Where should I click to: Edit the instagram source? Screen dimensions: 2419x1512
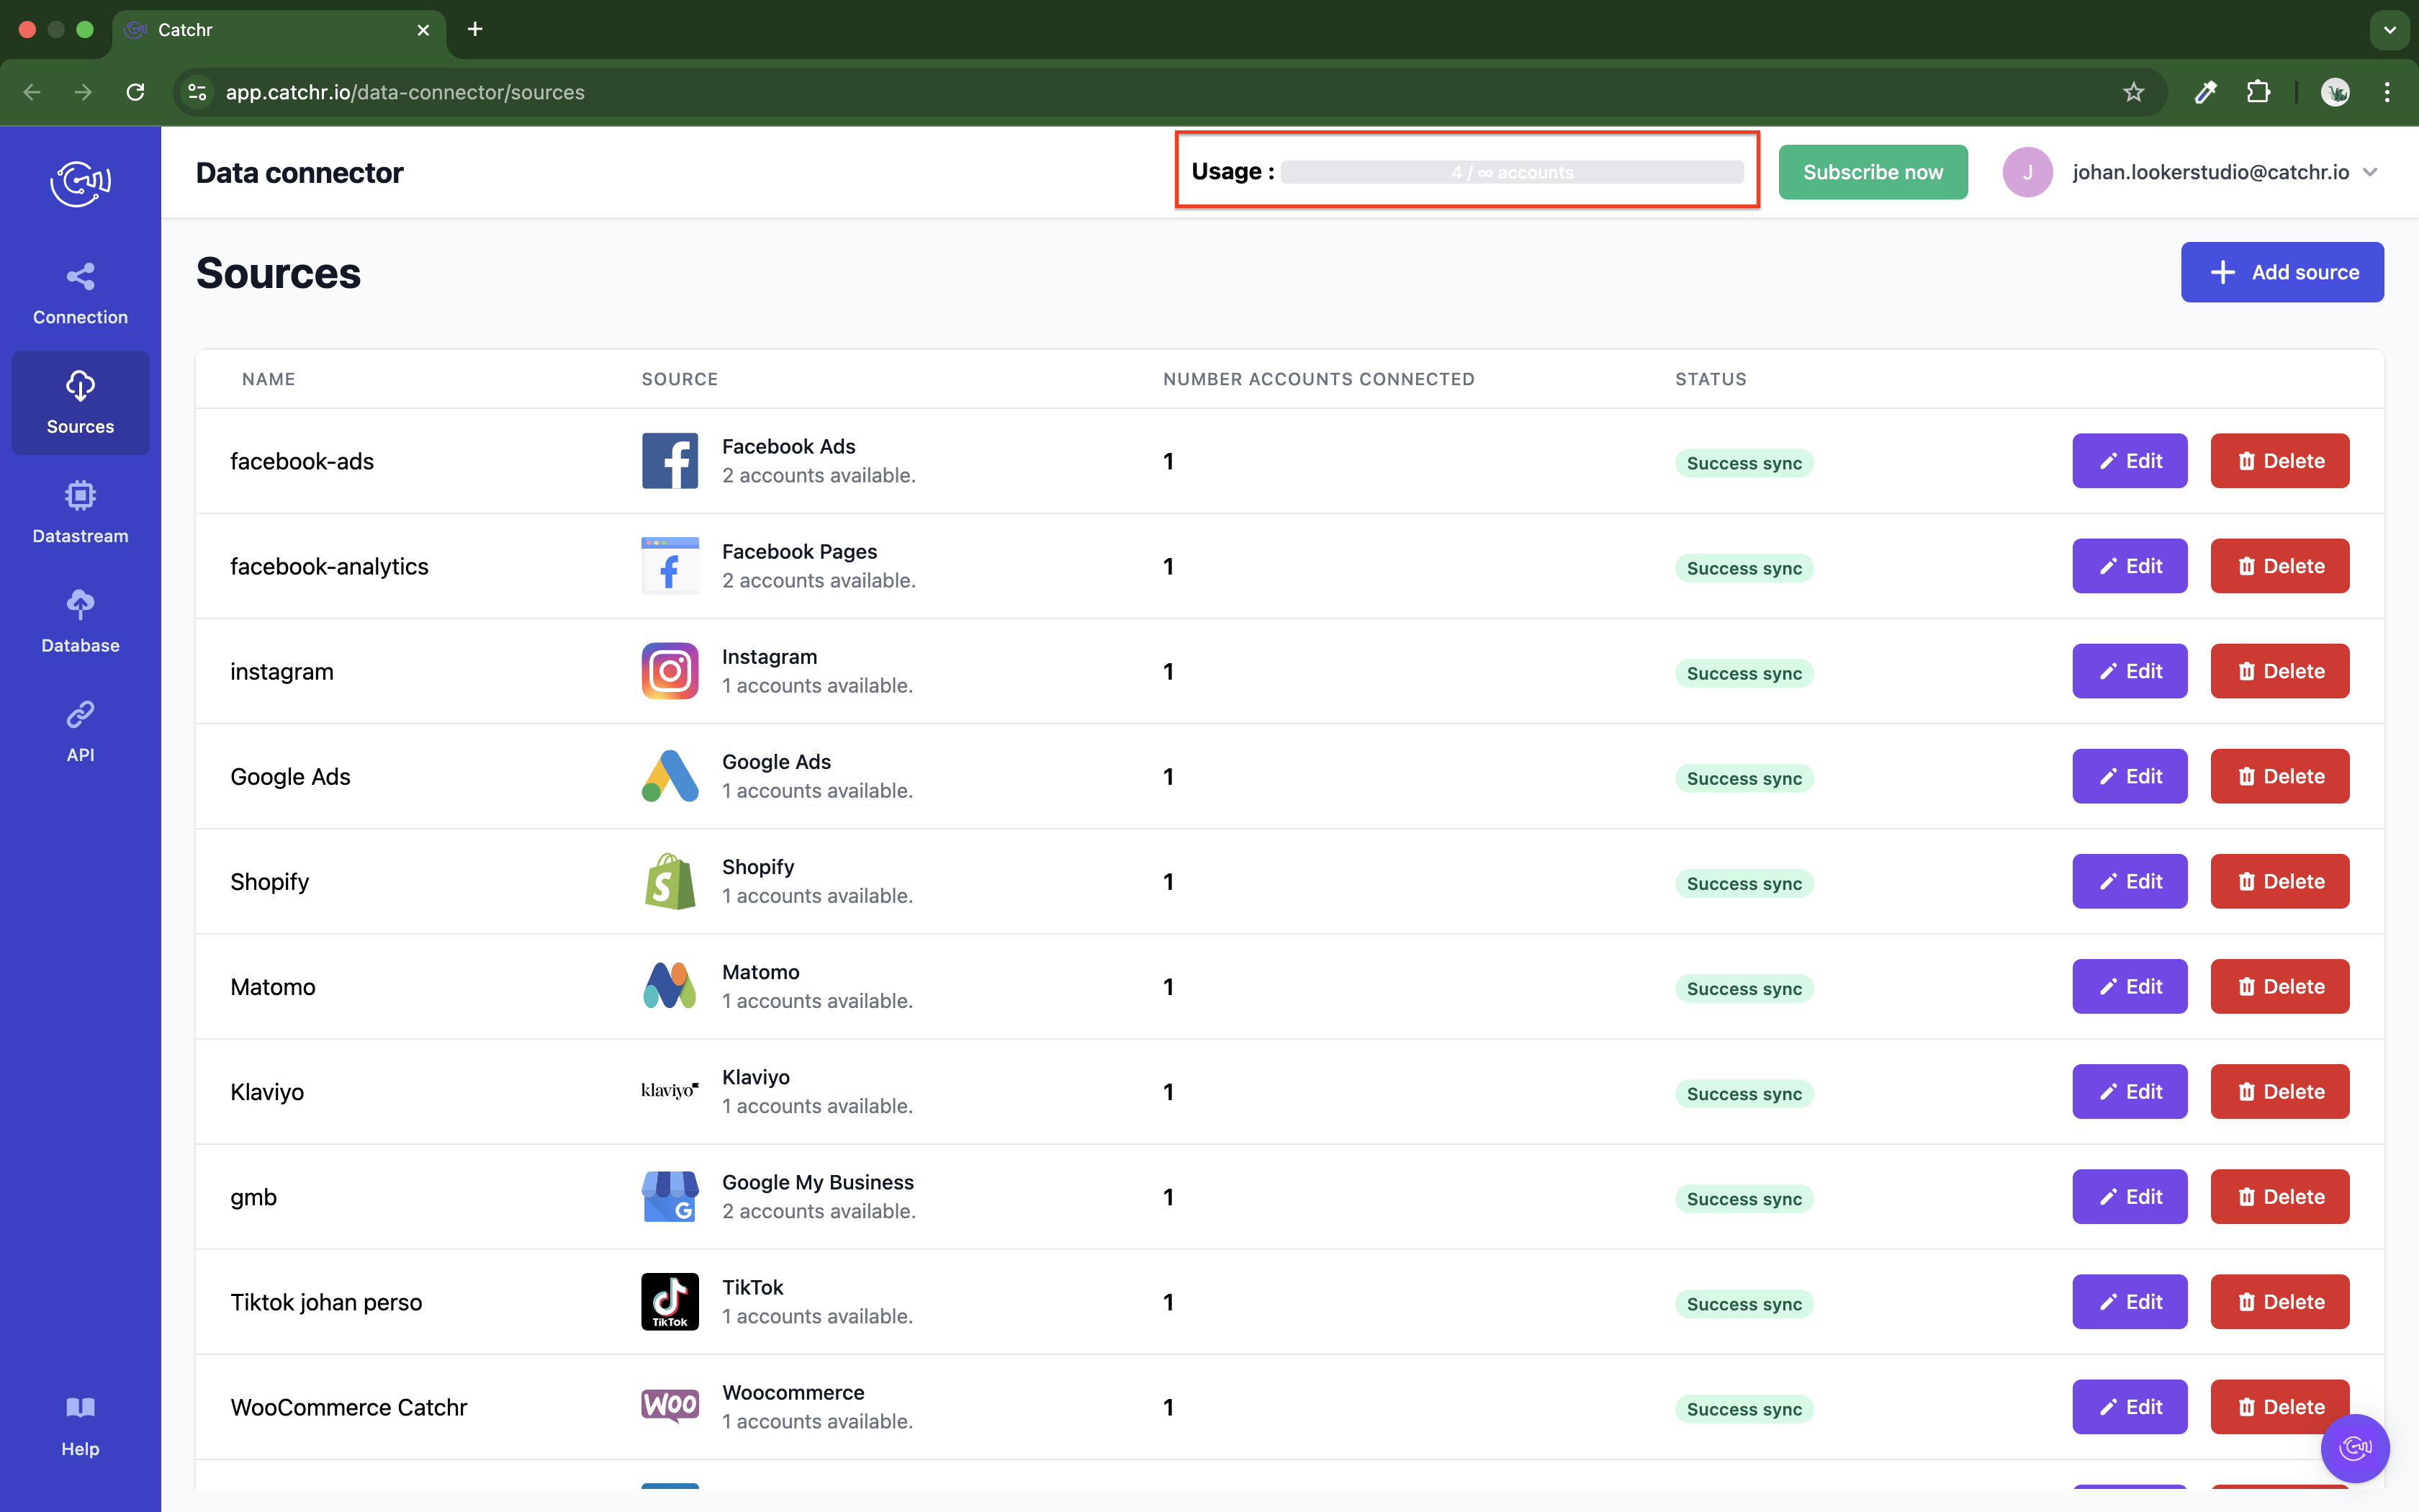[x=2129, y=671]
